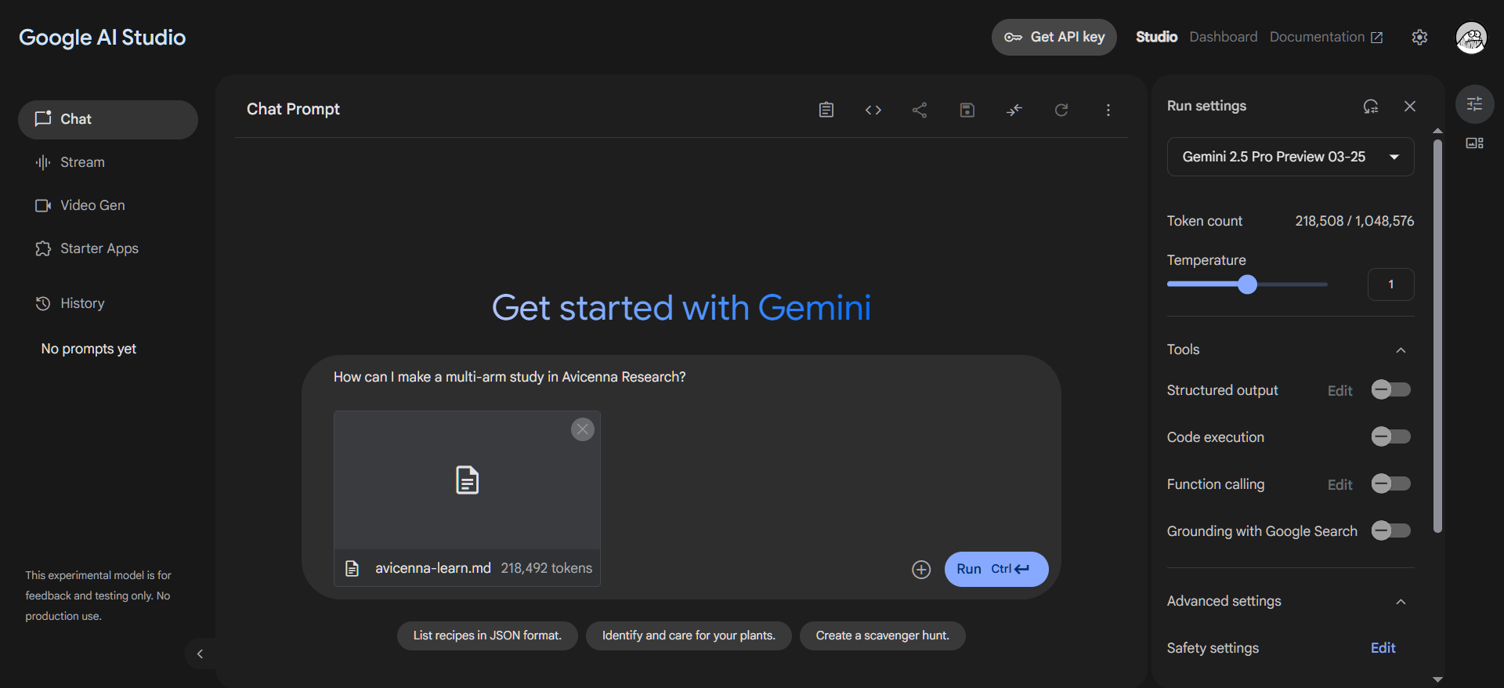Click the file icon next to avicenna-learn.md

tap(352, 568)
